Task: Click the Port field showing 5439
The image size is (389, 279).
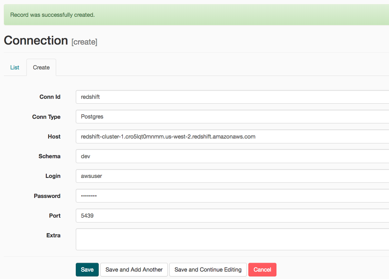Action: pos(232,215)
